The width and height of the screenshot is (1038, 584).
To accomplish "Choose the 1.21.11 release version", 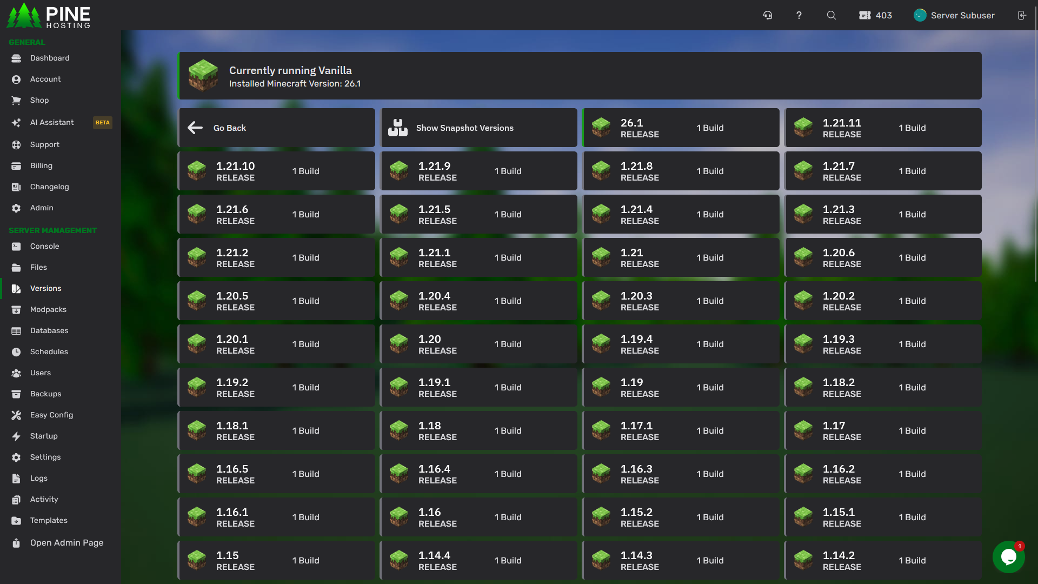I will coord(883,128).
